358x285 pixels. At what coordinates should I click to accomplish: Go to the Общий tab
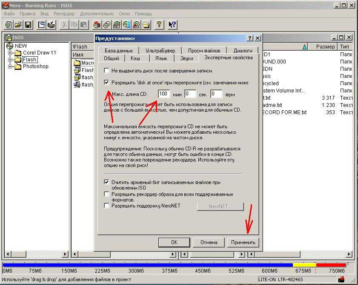click(x=112, y=58)
